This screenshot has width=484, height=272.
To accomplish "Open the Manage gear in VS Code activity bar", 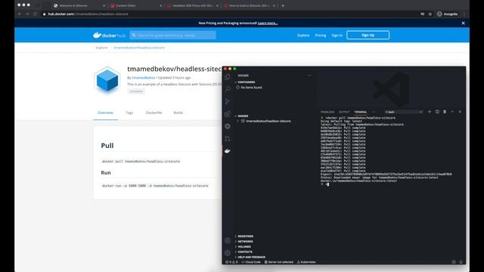I will click(x=228, y=253).
